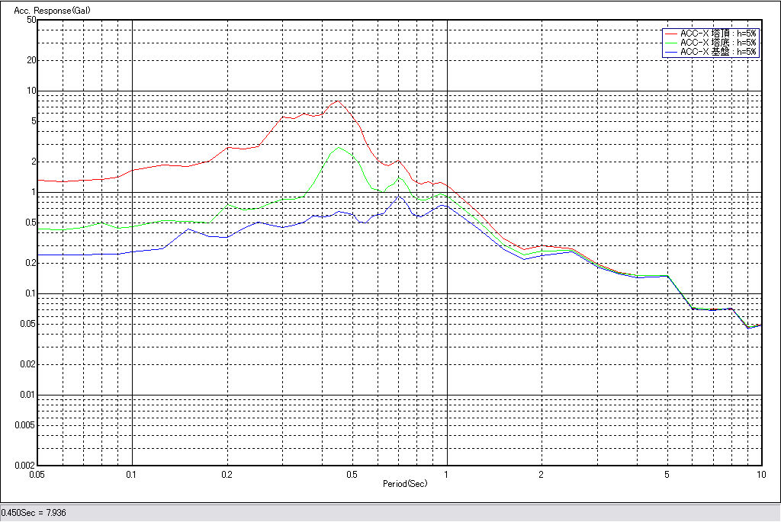This screenshot has height=522, width=781.
Task: Click the 20 label on the vertical axis
Action: tap(31, 60)
